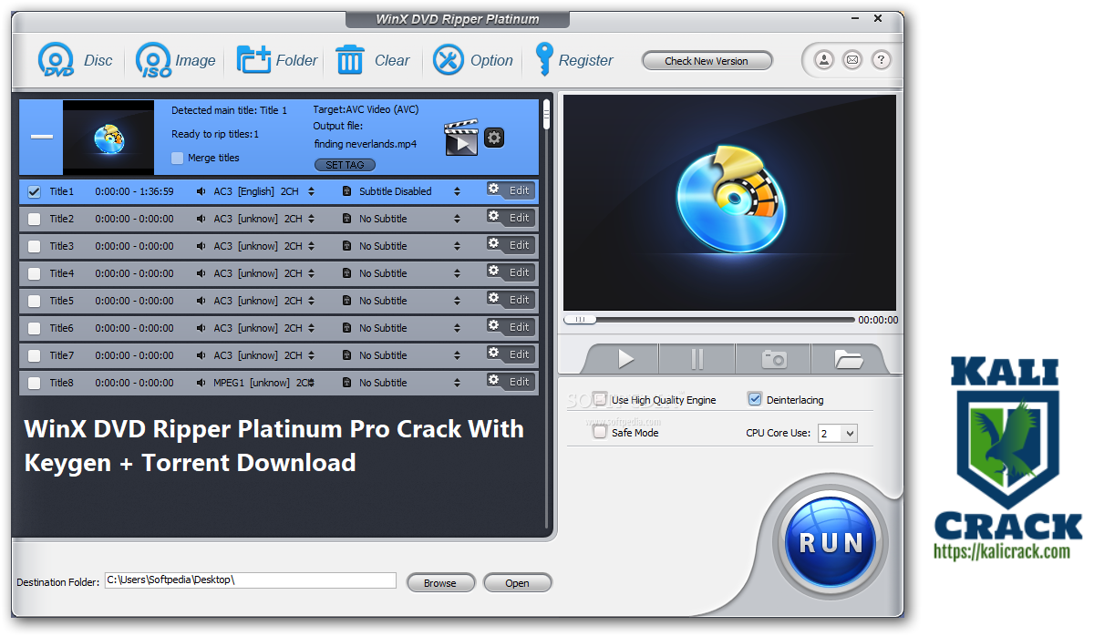Click the user account icon
Screen dimensions: 1094x636
pos(824,60)
